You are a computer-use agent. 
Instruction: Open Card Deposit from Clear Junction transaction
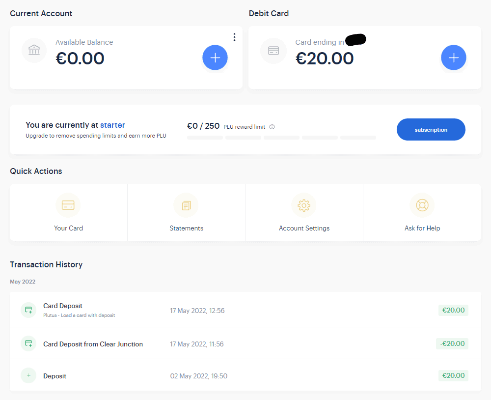click(245, 343)
